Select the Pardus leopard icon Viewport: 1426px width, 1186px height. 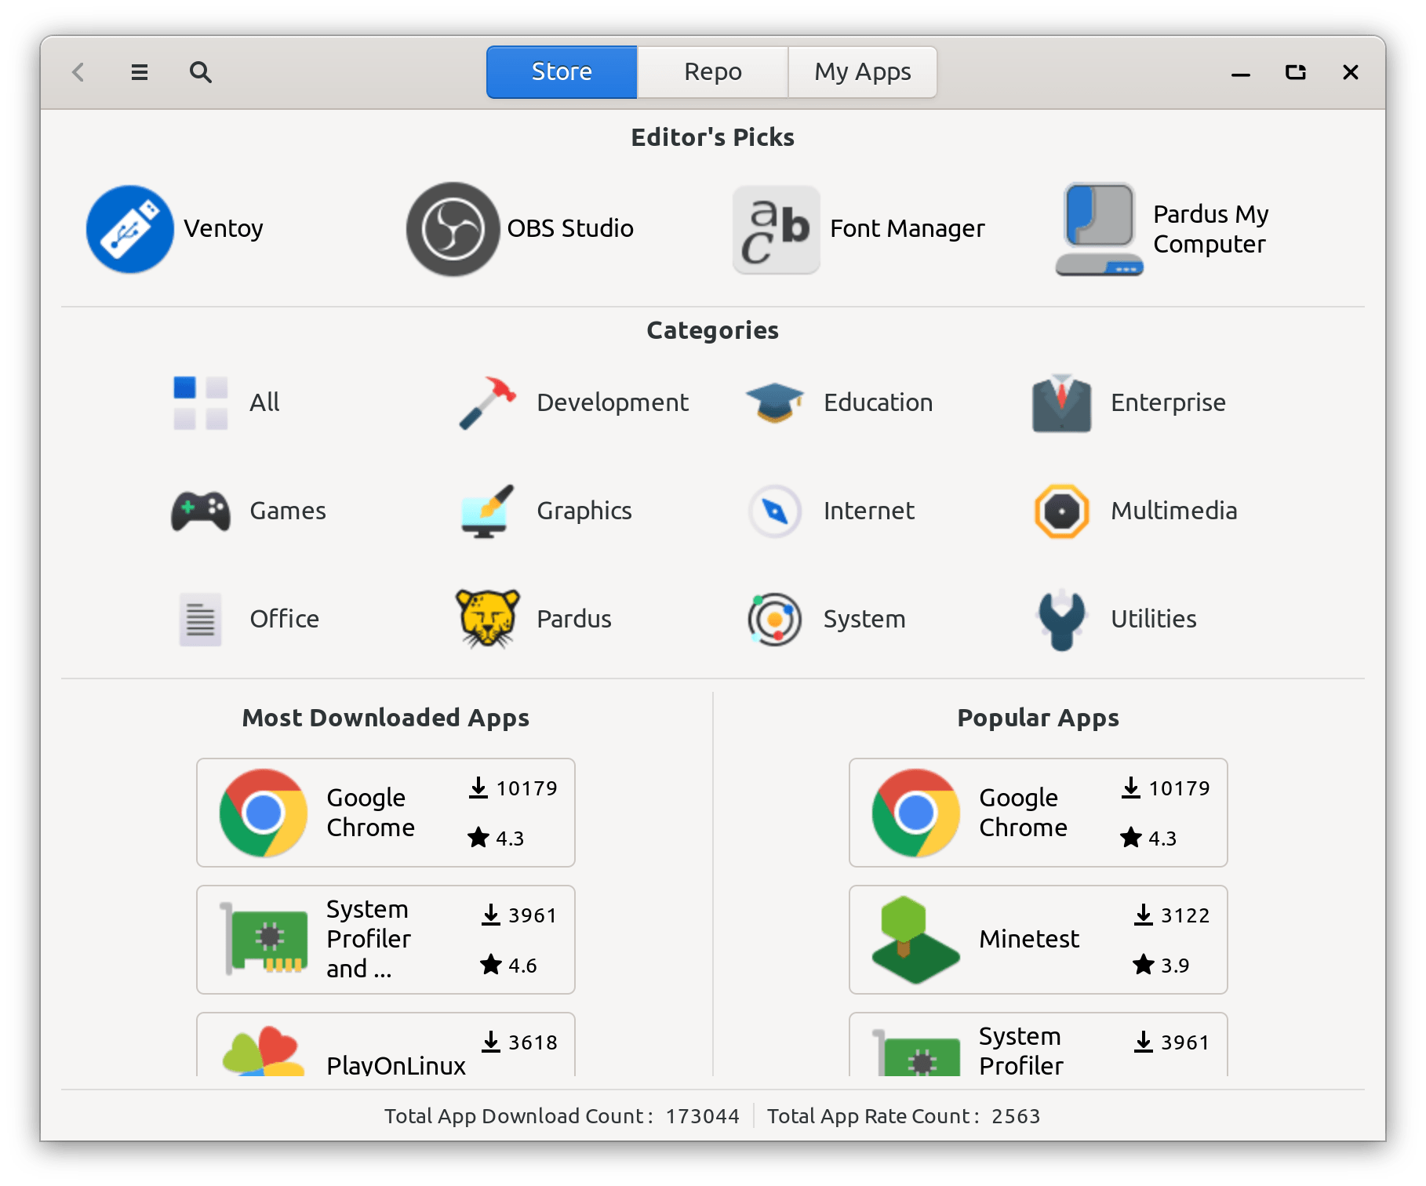tap(488, 619)
